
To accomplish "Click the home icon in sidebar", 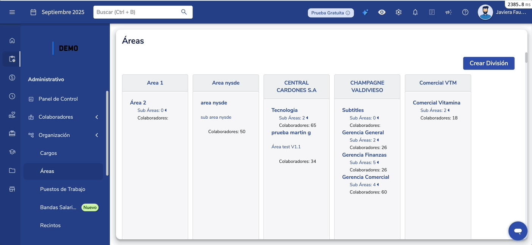I will coord(12,41).
